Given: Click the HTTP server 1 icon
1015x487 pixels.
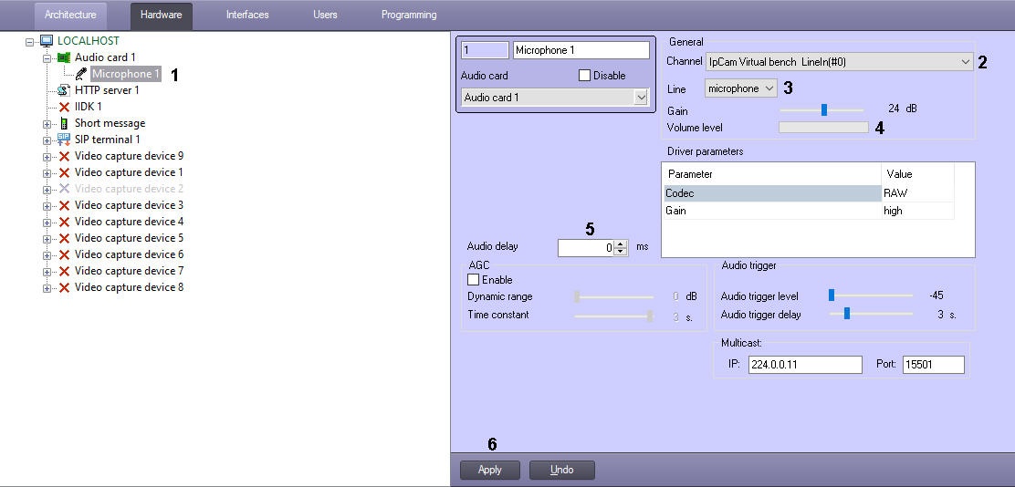Looking at the screenshot, I should coord(64,90).
